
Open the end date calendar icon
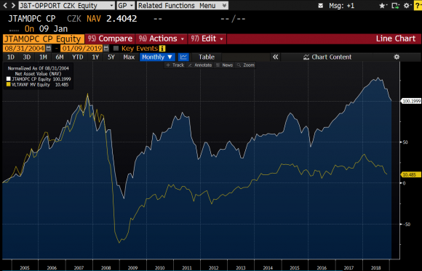106,49
